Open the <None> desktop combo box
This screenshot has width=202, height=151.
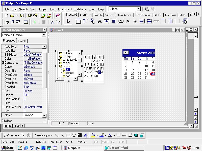coord(138,9)
